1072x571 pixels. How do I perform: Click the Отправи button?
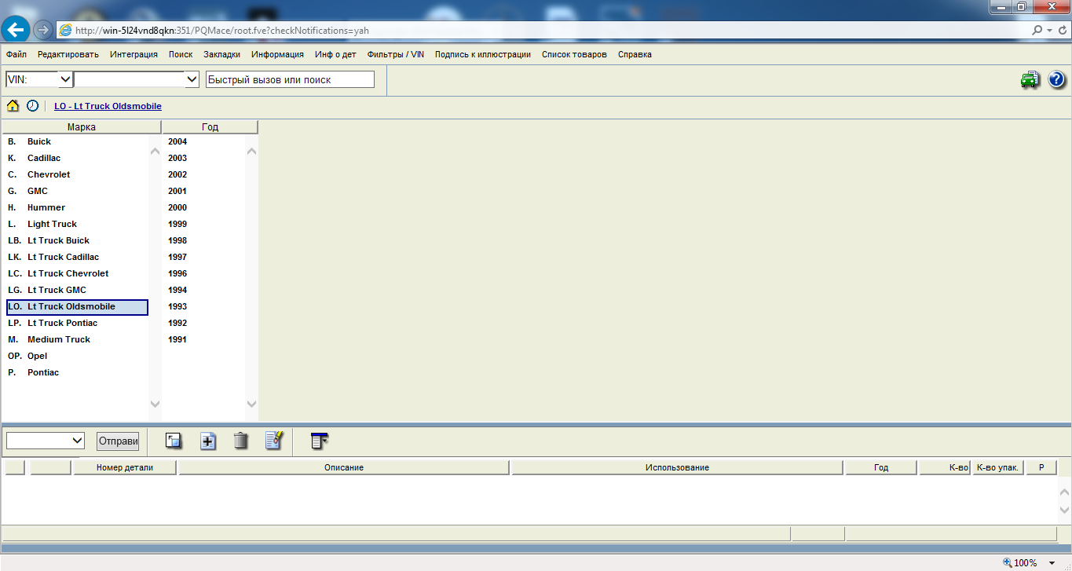click(118, 441)
